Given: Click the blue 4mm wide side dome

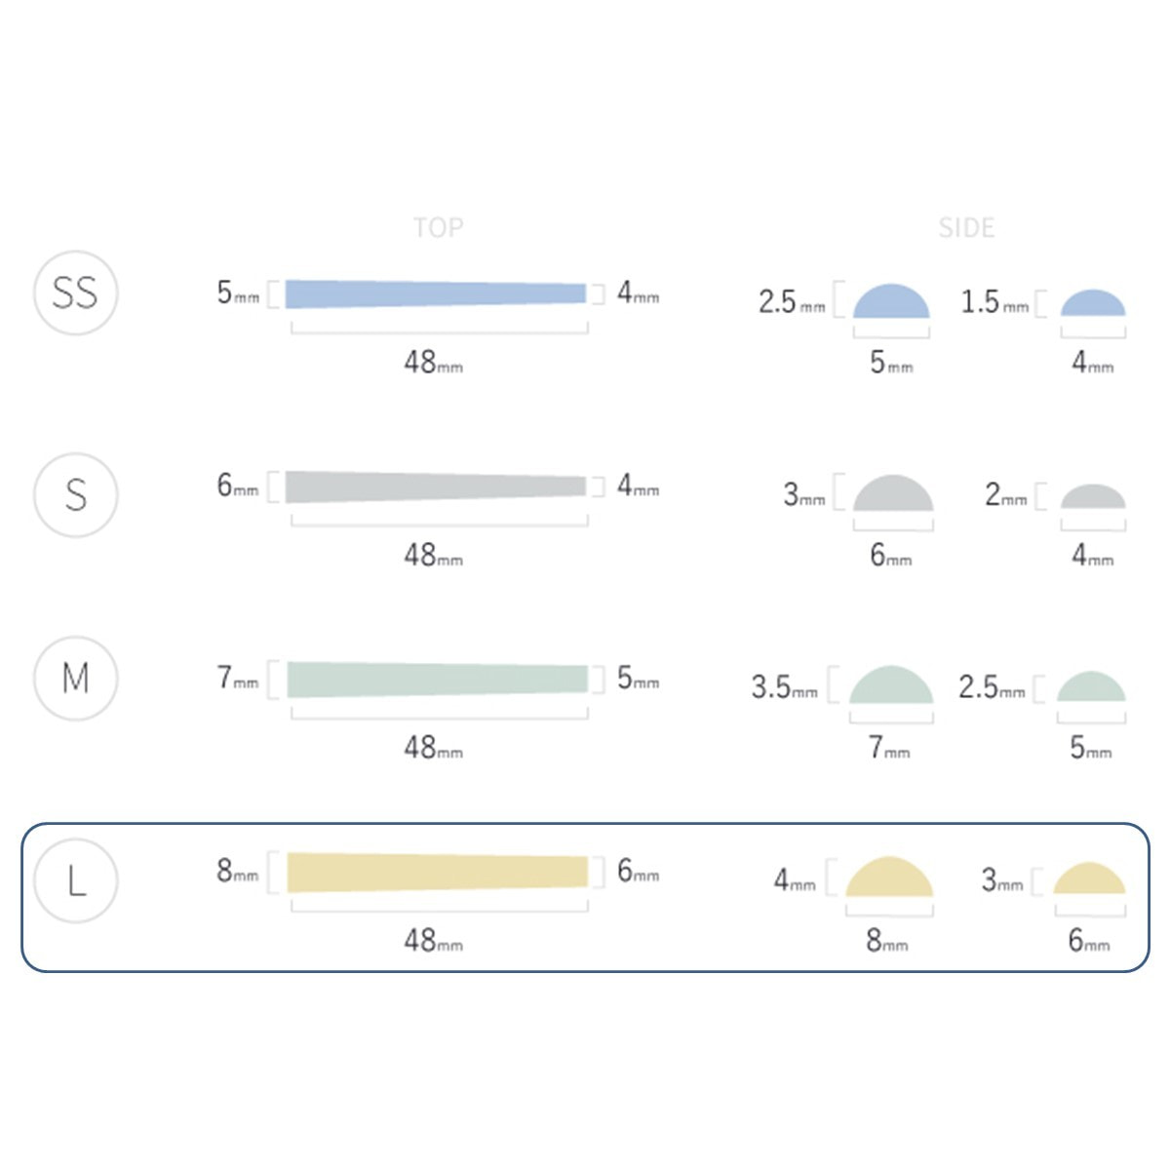Looking at the screenshot, I should click(x=1093, y=304).
